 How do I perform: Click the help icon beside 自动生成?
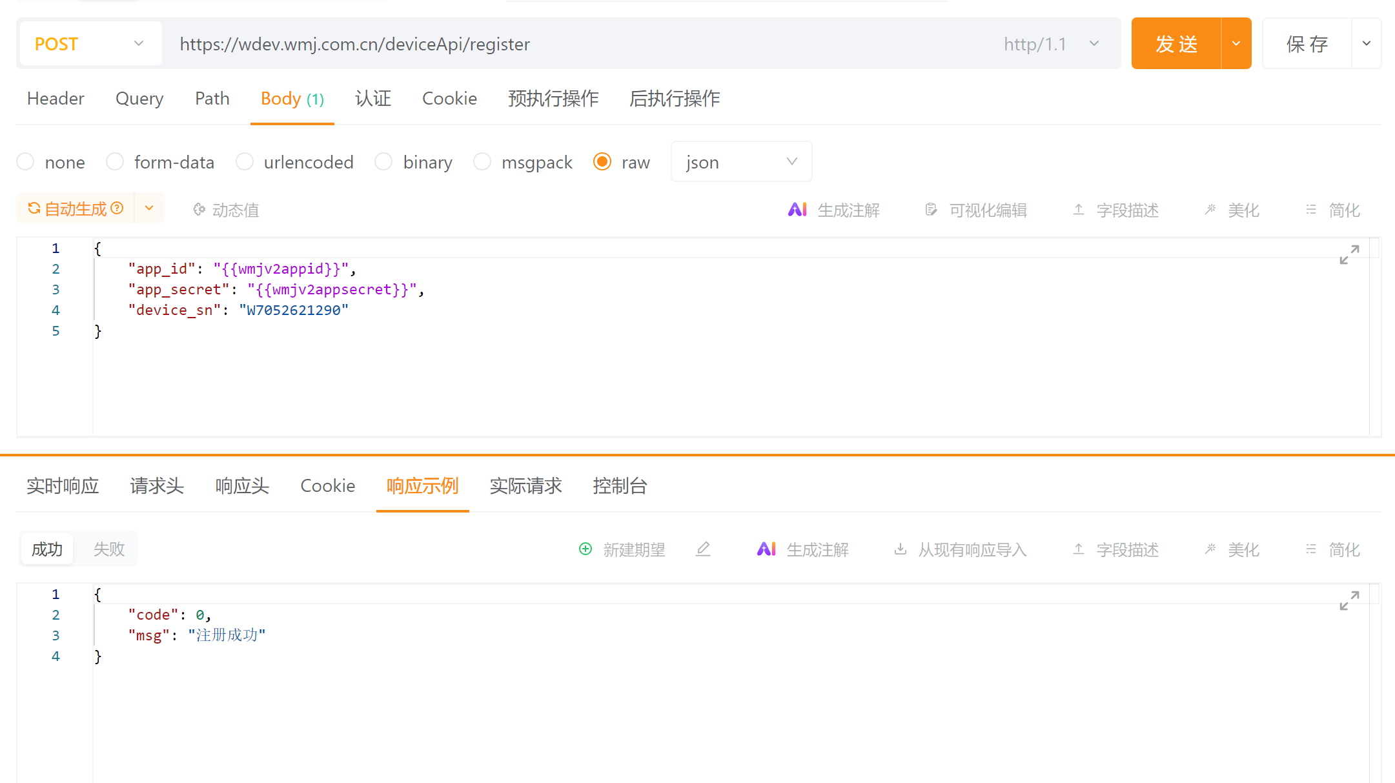[117, 208]
